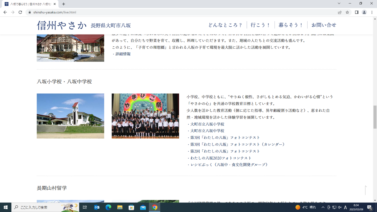Open わたしの八坂2020フォトコンテスト link
The image size is (377, 212).
221,158
